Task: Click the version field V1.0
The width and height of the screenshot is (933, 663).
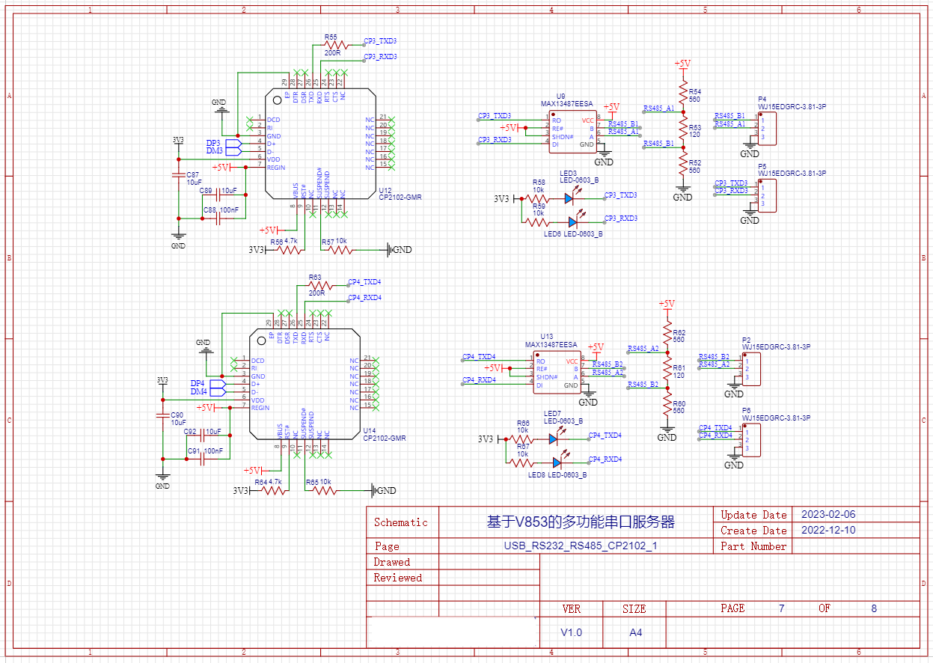Action: (572, 632)
